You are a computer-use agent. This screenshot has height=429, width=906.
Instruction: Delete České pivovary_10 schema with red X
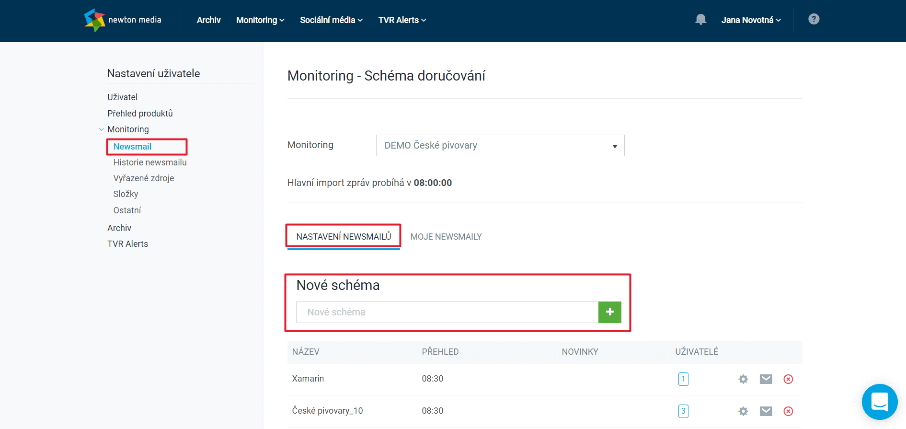tap(788, 411)
